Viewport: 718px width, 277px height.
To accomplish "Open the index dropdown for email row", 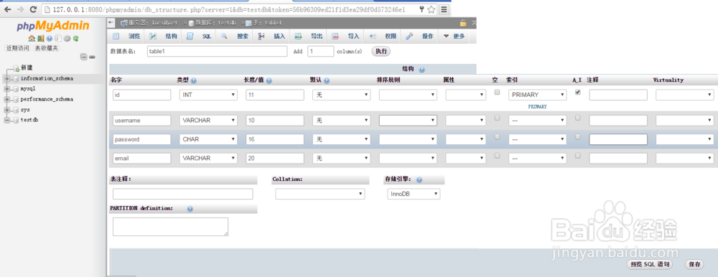I will pos(538,158).
